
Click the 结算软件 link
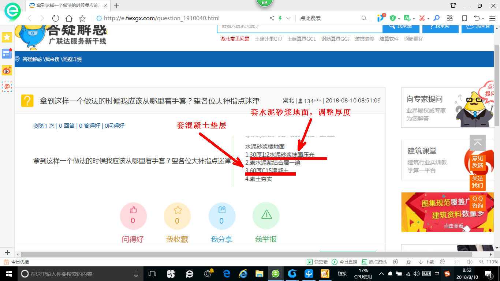coord(389,39)
